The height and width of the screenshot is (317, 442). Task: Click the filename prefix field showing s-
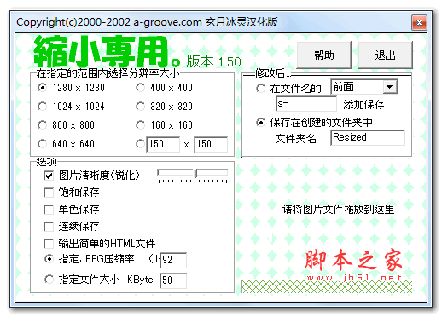click(x=306, y=104)
